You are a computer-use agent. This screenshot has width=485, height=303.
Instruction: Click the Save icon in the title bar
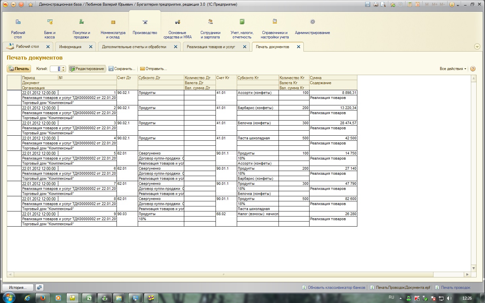(x=367, y=4)
